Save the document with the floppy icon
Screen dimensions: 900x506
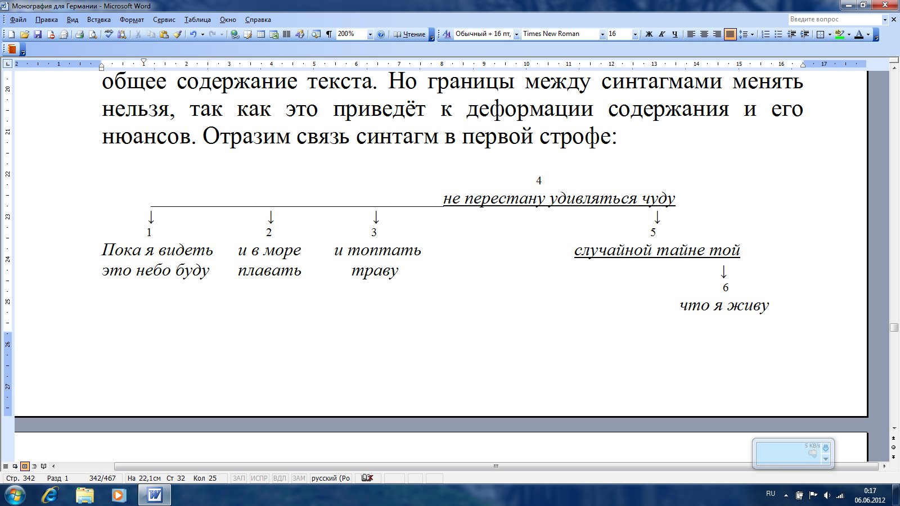[x=38, y=34]
